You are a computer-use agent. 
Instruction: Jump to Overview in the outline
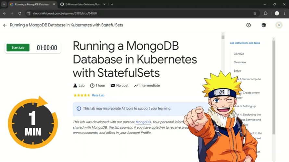pyautogui.click(x=240, y=62)
